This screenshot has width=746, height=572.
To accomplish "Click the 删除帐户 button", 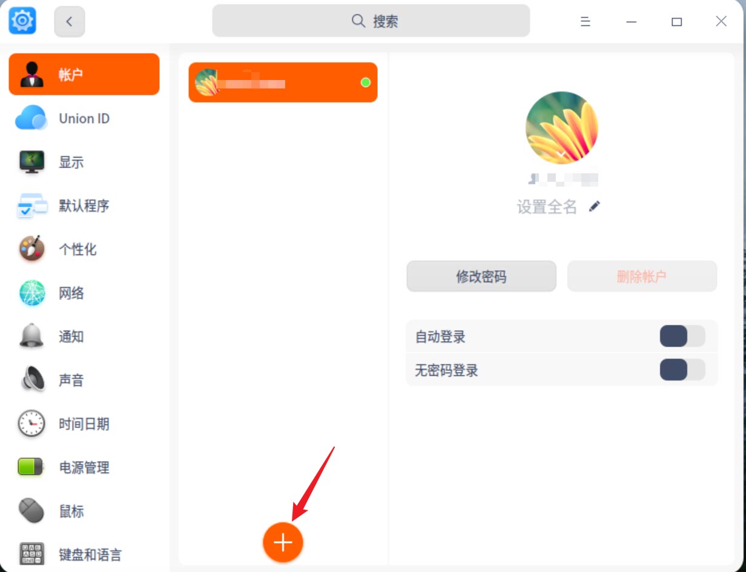I will point(642,277).
